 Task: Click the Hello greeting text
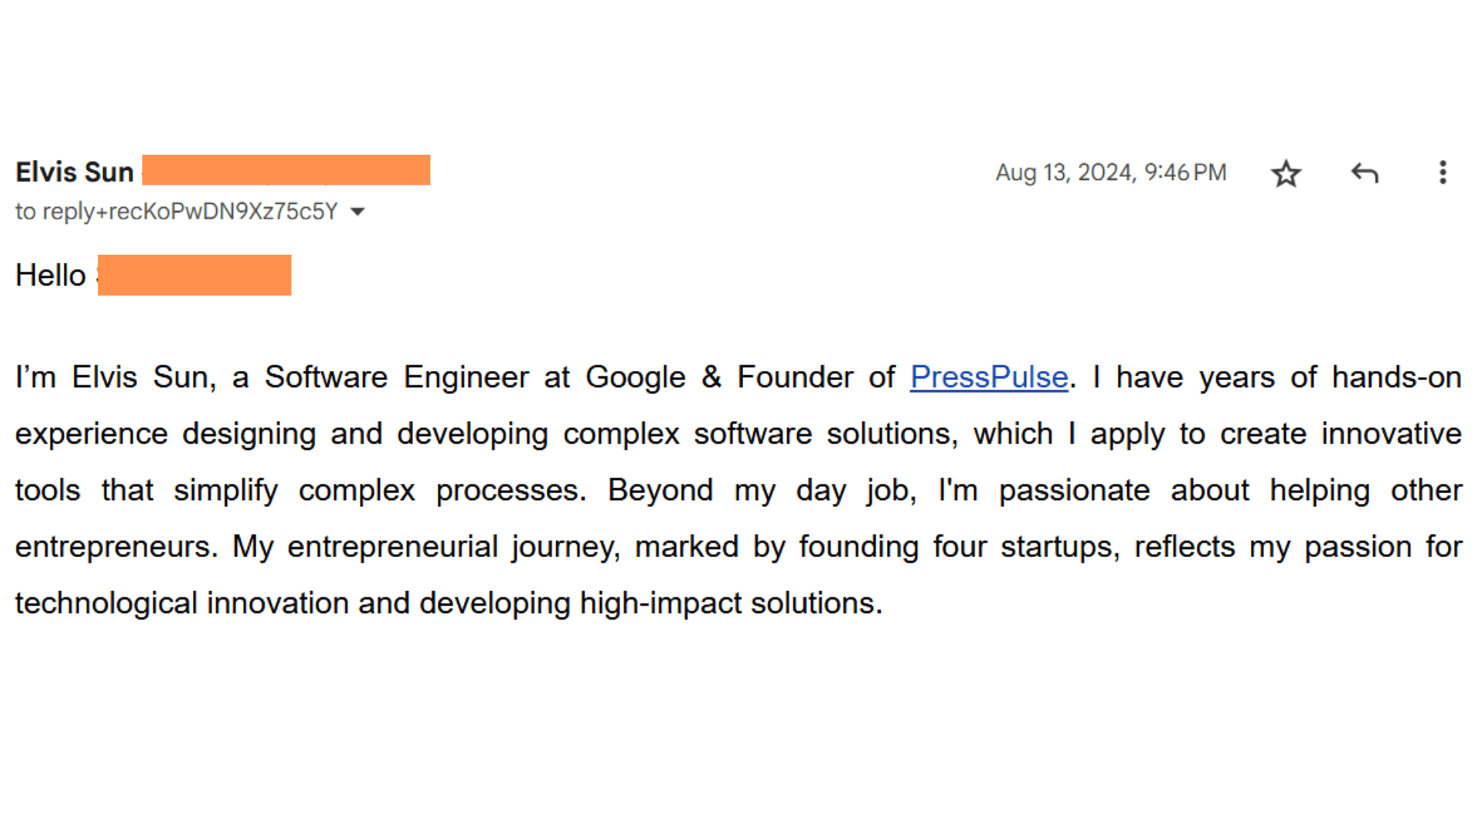tap(51, 275)
